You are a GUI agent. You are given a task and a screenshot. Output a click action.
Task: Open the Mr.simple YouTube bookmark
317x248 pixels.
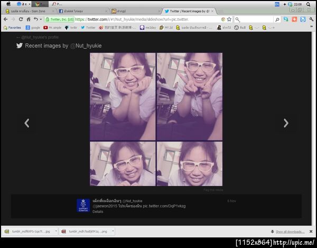(x=52, y=27)
